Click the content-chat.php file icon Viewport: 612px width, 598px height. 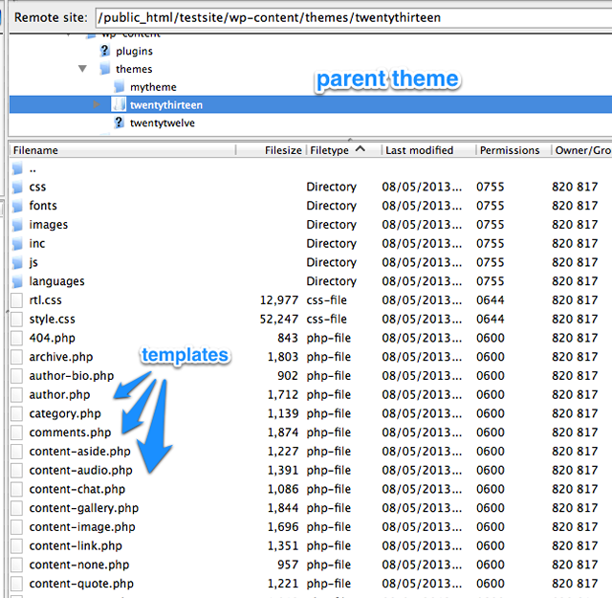pos(17,489)
